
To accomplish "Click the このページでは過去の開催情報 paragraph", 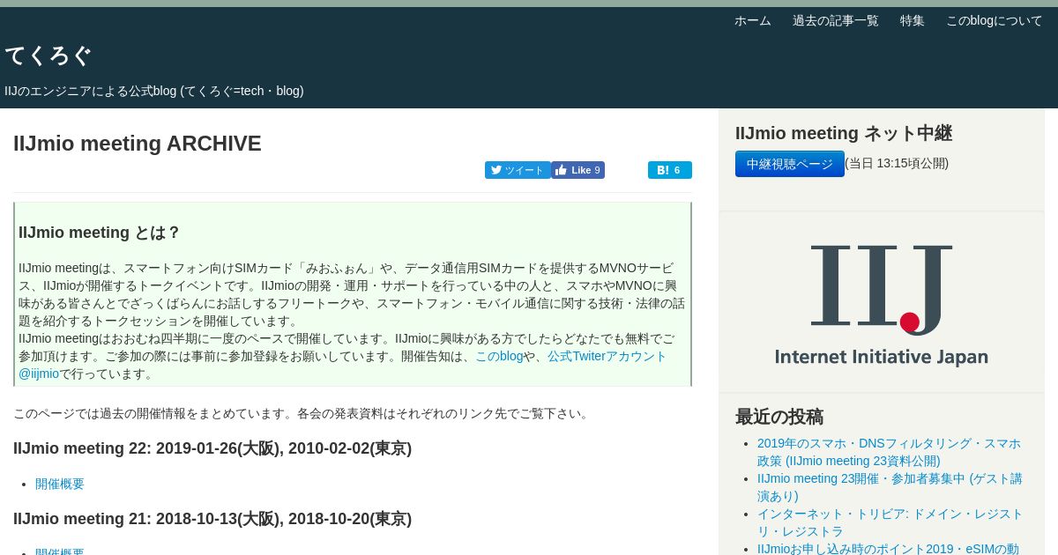I will click(x=302, y=413).
